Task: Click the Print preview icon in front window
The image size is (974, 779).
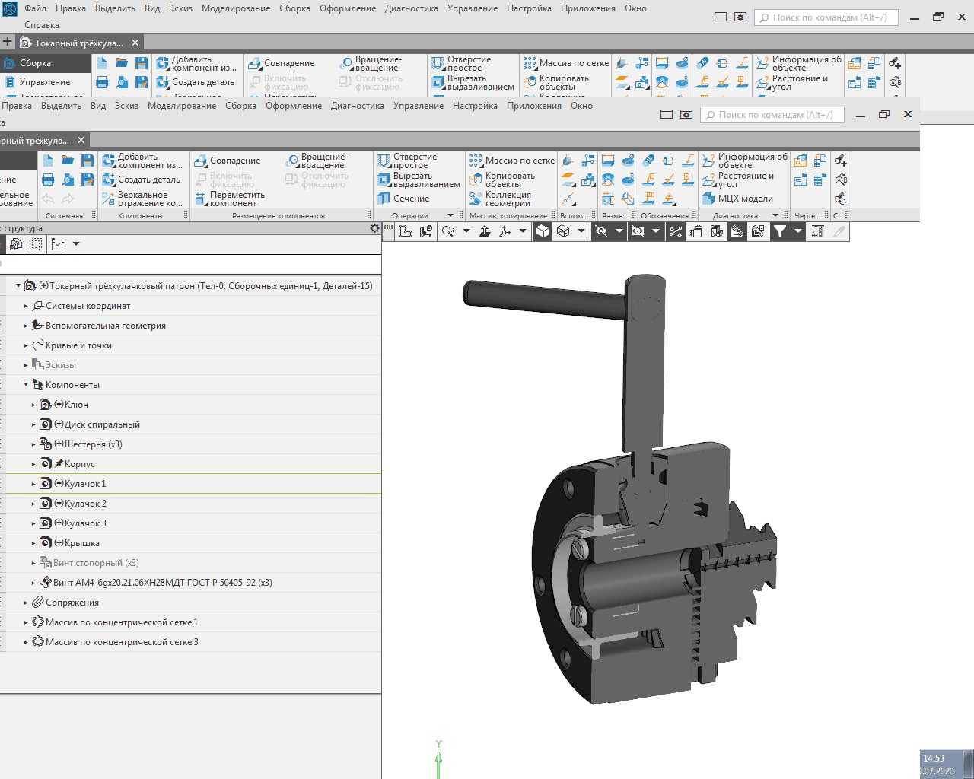Action: point(68,180)
